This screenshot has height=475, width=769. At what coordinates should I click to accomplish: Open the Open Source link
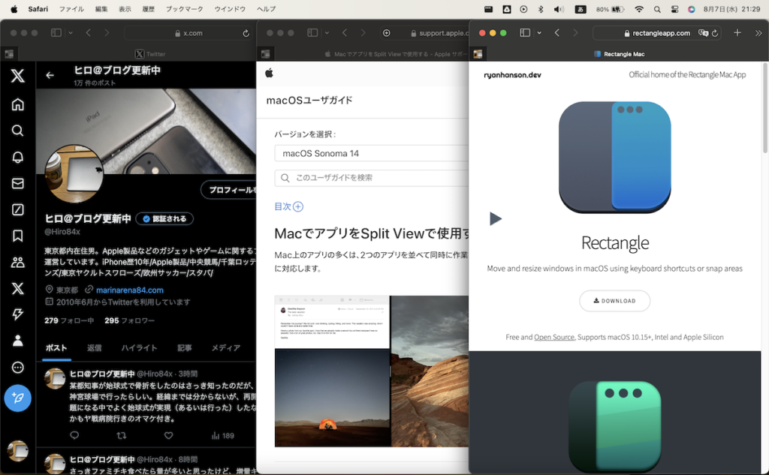553,337
